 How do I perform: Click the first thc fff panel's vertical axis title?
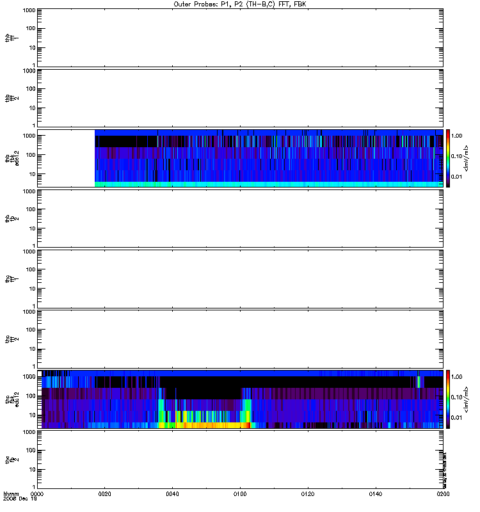[12, 279]
